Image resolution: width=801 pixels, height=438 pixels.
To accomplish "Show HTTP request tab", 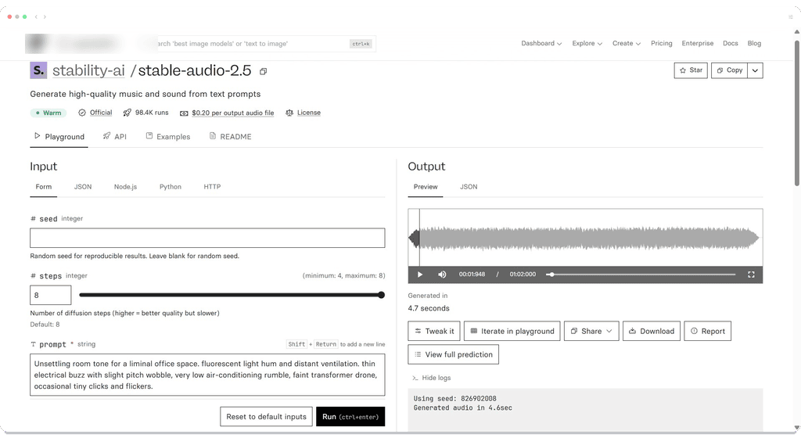I will pyautogui.click(x=212, y=187).
